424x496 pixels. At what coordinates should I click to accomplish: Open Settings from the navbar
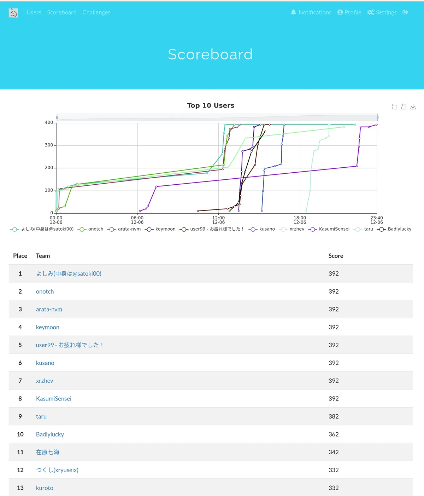(x=382, y=12)
